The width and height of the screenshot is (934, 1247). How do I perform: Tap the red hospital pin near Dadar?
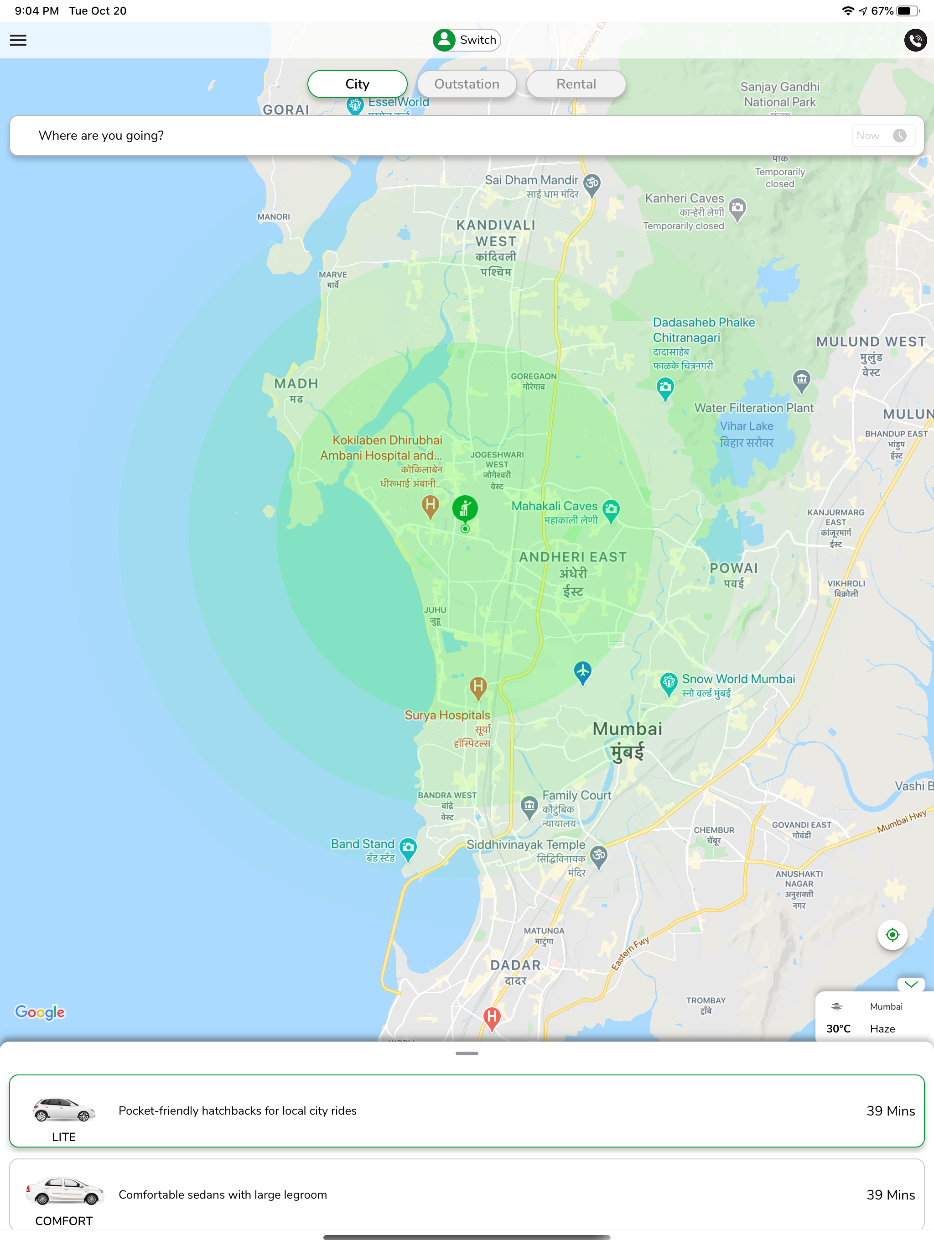pos(492,1019)
